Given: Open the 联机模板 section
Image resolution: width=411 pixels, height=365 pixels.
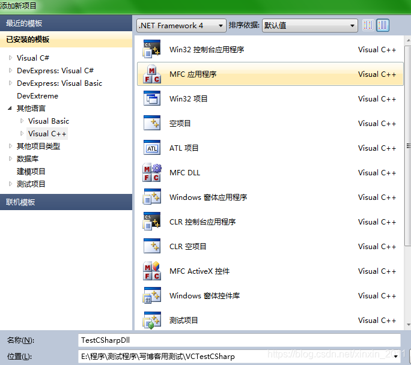Looking at the screenshot, I should tap(66, 202).
